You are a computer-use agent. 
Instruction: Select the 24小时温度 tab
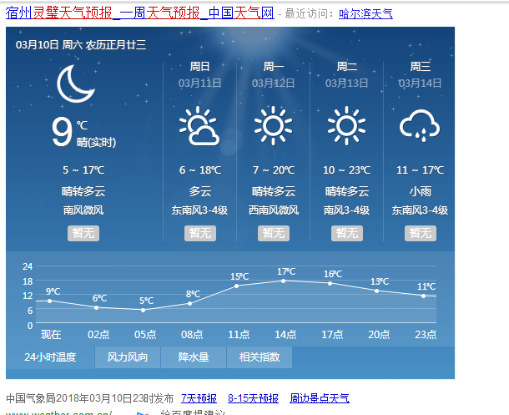point(50,357)
